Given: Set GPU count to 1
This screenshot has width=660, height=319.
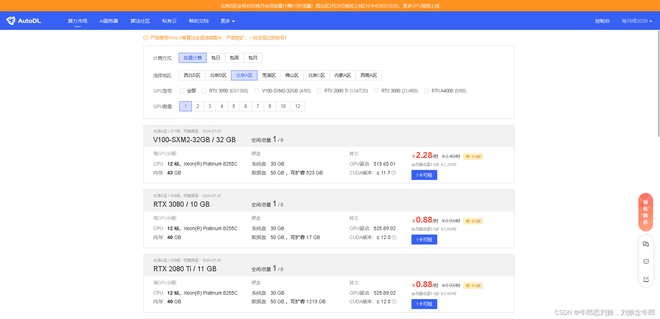Looking at the screenshot, I should click(x=186, y=106).
